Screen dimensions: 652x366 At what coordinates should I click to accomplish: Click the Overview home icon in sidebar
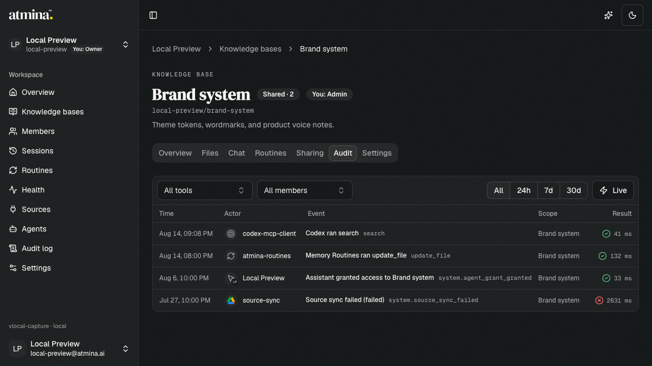pyautogui.click(x=13, y=92)
